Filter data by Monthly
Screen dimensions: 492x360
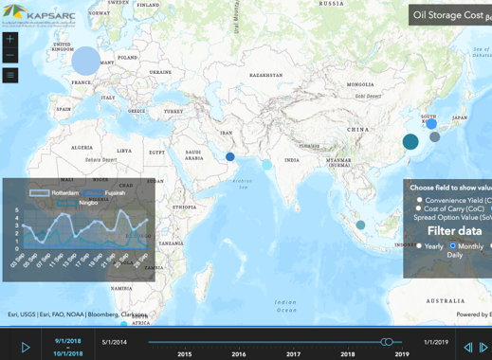tap(453, 245)
